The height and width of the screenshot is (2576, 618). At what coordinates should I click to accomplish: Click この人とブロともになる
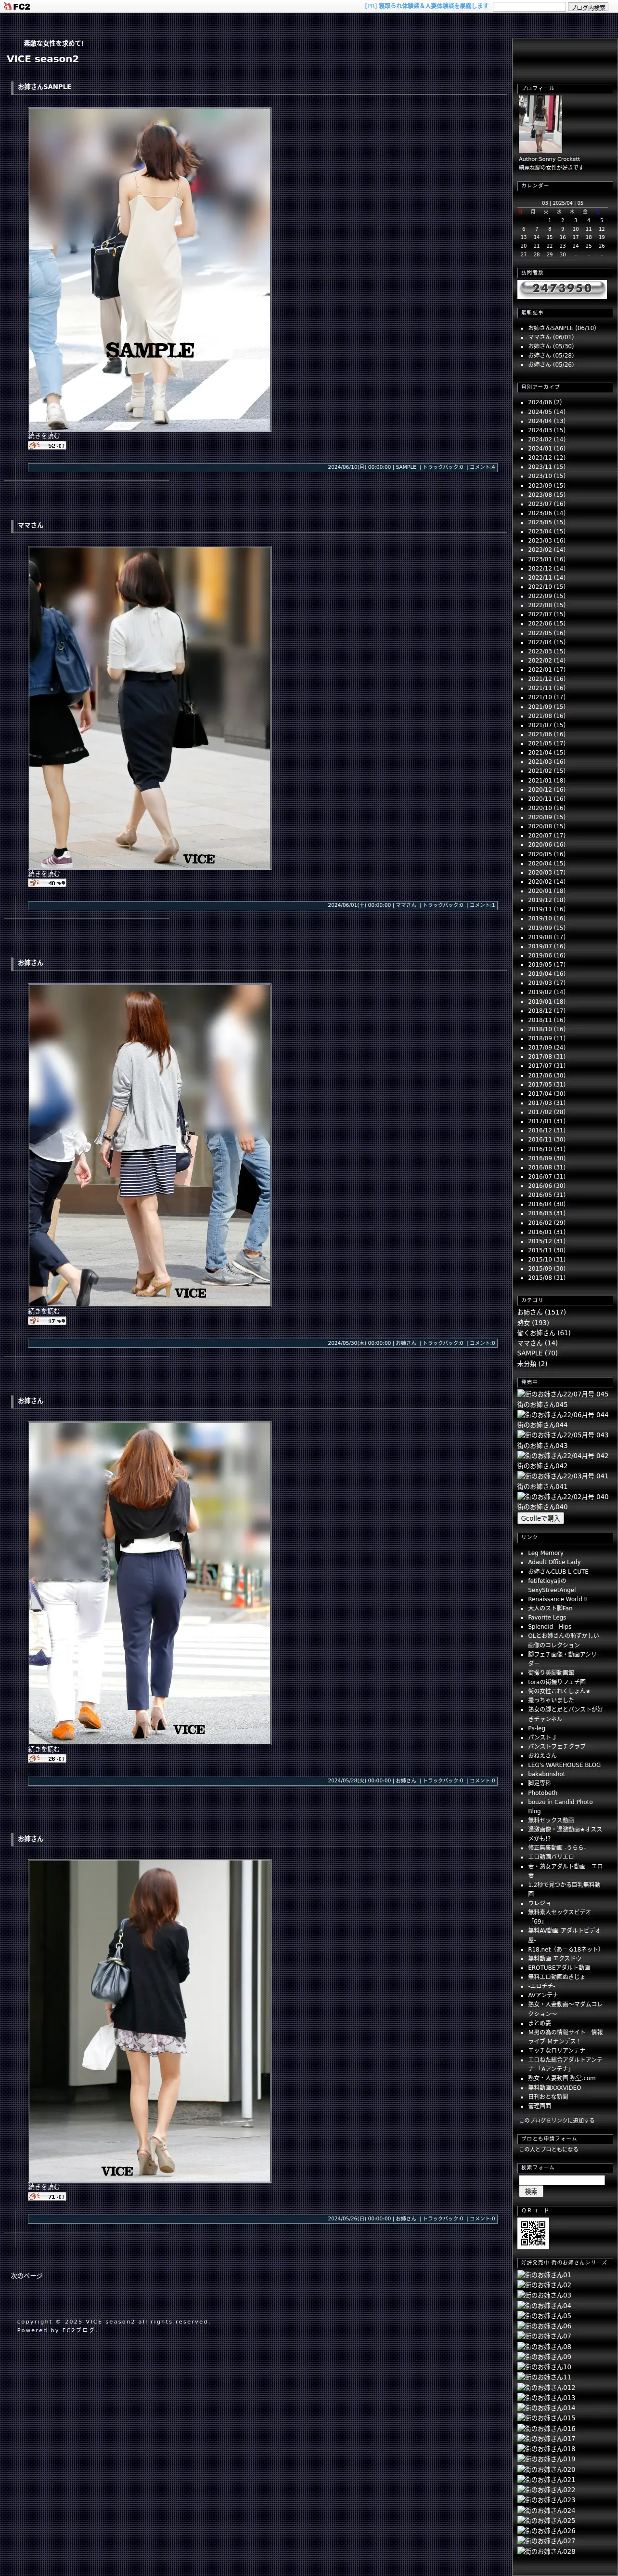pos(548,2149)
